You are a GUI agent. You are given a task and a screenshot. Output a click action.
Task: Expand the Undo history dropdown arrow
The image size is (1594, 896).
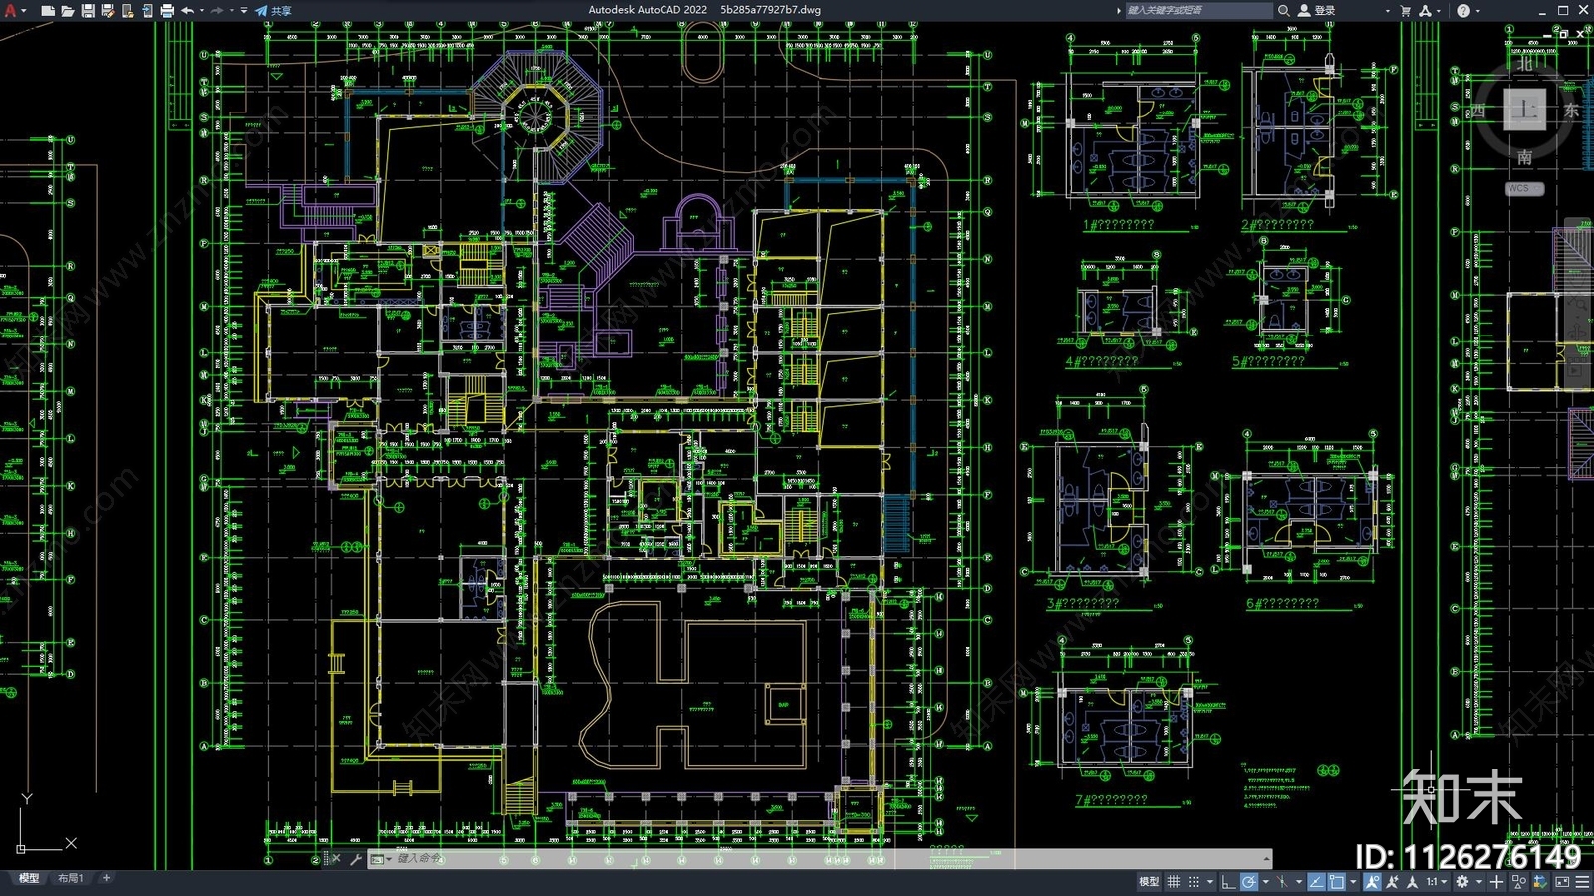202,10
